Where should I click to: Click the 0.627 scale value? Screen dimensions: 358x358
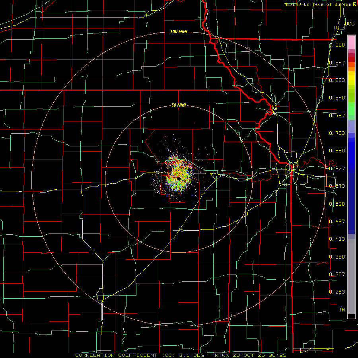337,169
